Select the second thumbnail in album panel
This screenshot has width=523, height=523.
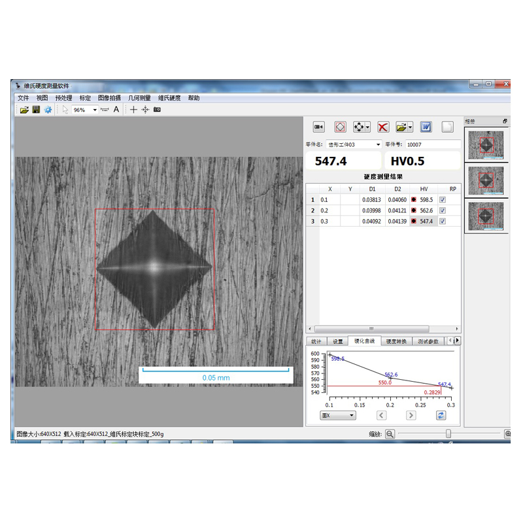486,180
